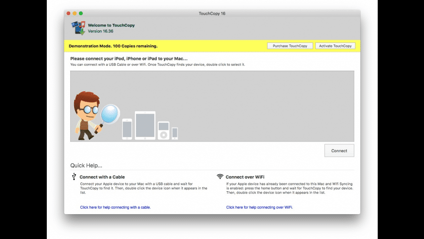Click the detective mascot with magnifying glass
Image resolution: width=424 pixels, height=239 pixels.
point(96,116)
